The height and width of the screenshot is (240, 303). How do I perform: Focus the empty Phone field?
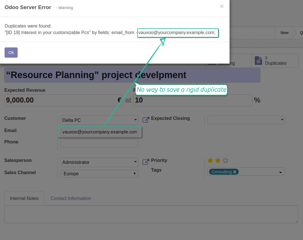click(x=99, y=143)
